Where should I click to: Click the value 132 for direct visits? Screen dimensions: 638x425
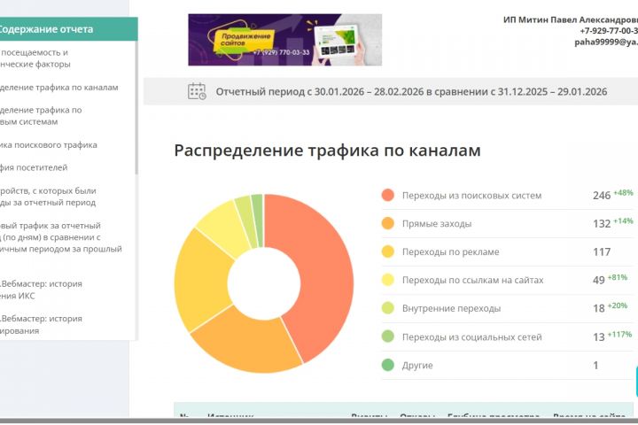tap(602, 224)
